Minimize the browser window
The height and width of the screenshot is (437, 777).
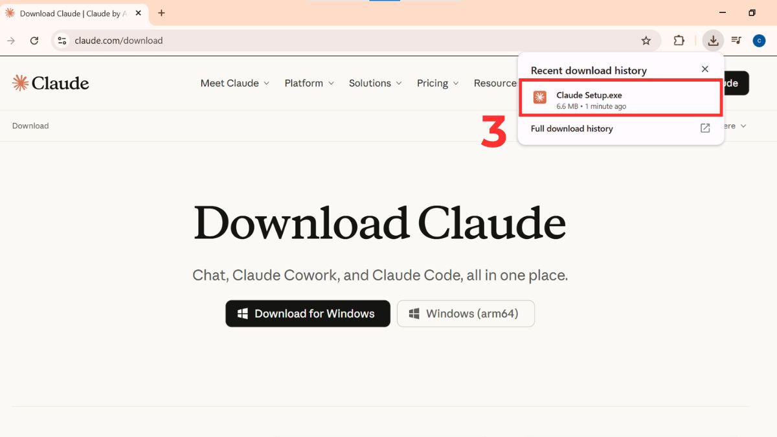tap(723, 13)
